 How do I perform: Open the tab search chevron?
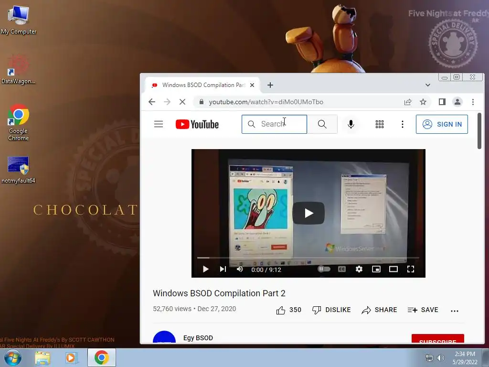tap(427, 85)
